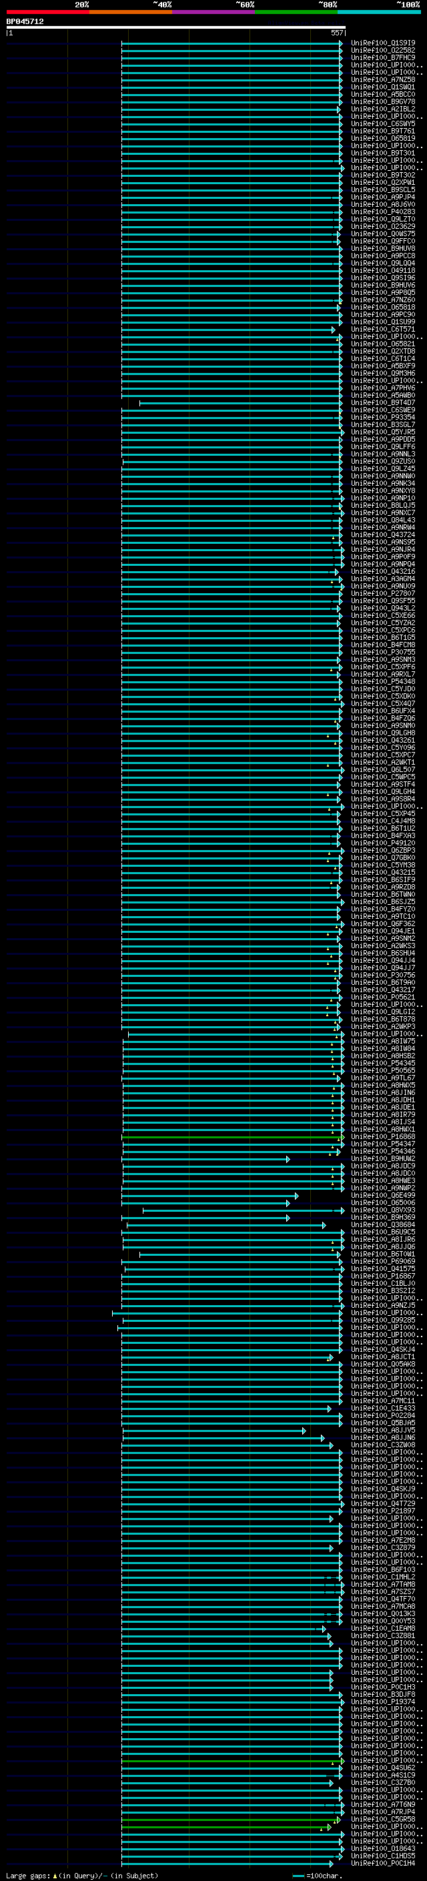427x1881 pixels.
Task: Select the UniRef100_Q0WS75 label
Action: [383, 234]
